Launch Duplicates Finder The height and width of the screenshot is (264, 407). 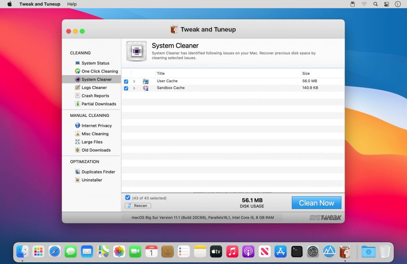(x=97, y=171)
